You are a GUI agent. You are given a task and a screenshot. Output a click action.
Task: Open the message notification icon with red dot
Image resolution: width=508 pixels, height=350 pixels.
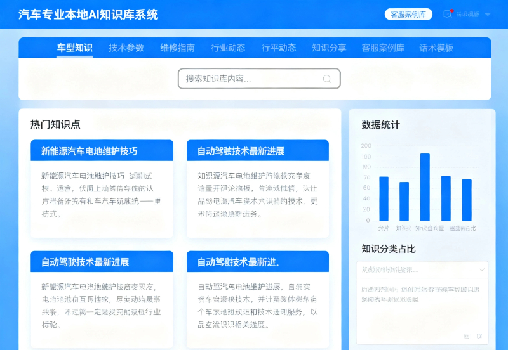coord(448,14)
